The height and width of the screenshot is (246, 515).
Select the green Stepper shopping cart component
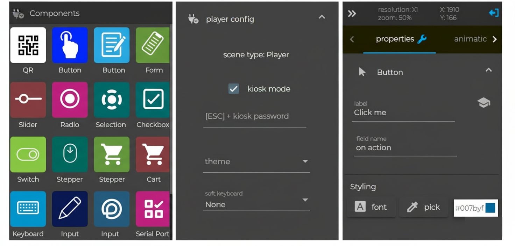coord(112,154)
